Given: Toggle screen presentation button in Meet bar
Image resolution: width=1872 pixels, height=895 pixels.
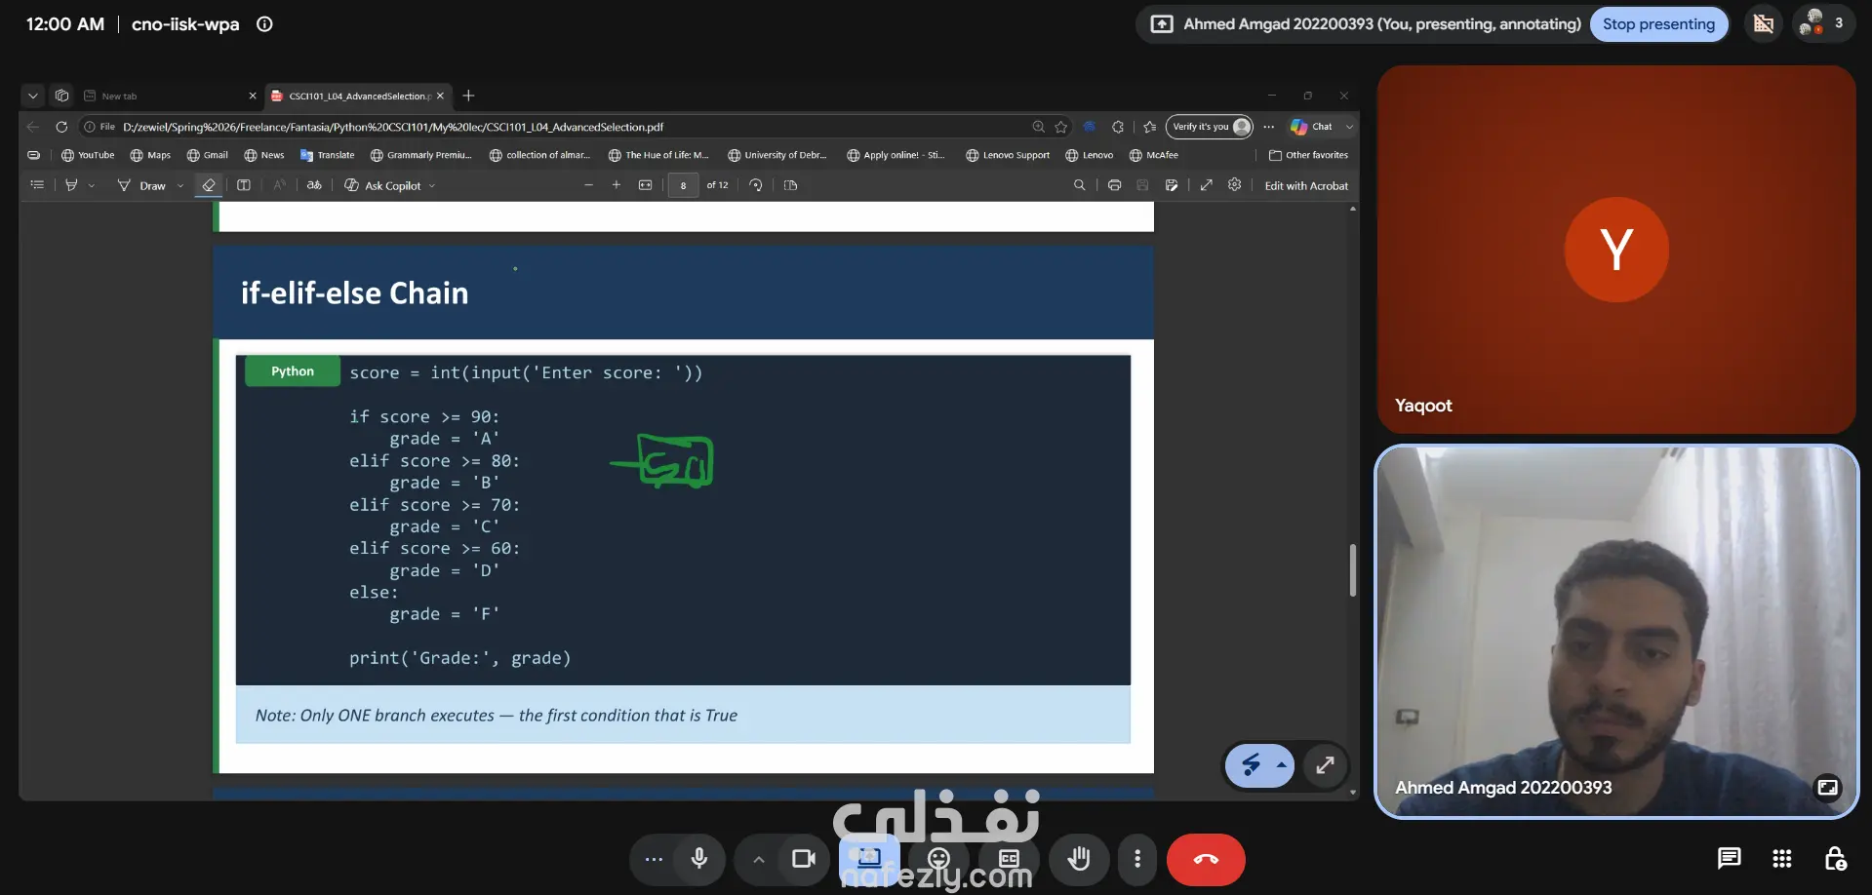Looking at the screenshot, I should pyautogui.click(x=869, y=859).
